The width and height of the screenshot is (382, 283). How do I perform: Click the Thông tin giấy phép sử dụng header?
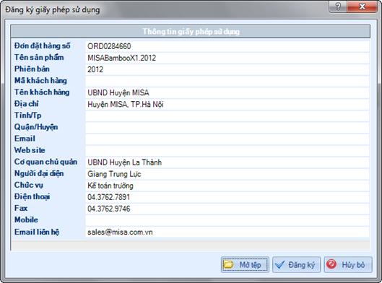point(191,32)
